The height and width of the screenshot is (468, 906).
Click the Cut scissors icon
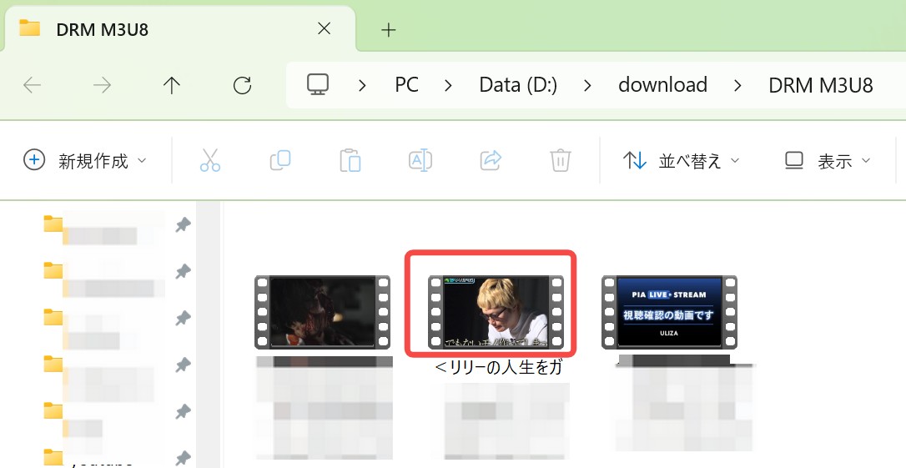pos(210,160)
